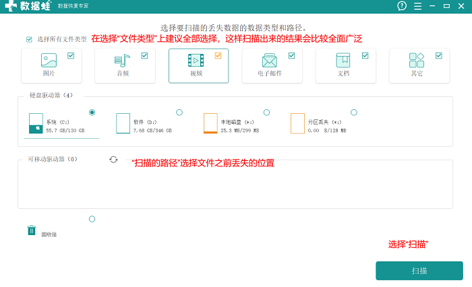This screenshot has height=287, width=472.
Task: Refresh removable drives list icon
Action: click(x=113, y=160)
